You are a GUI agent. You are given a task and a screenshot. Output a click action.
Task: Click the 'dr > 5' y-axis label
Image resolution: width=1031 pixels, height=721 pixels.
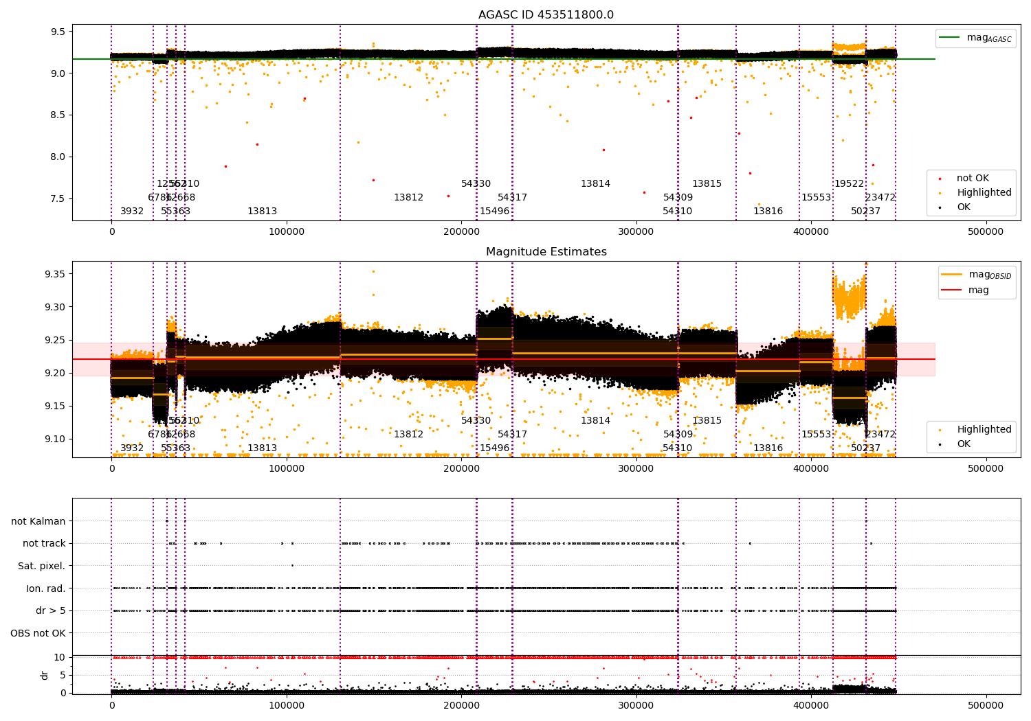coord(51,610)
